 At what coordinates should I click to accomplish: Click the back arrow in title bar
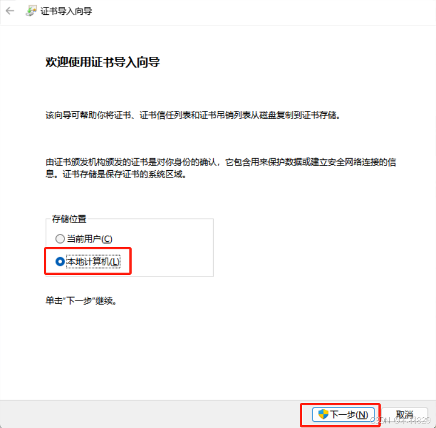point(10,11)
